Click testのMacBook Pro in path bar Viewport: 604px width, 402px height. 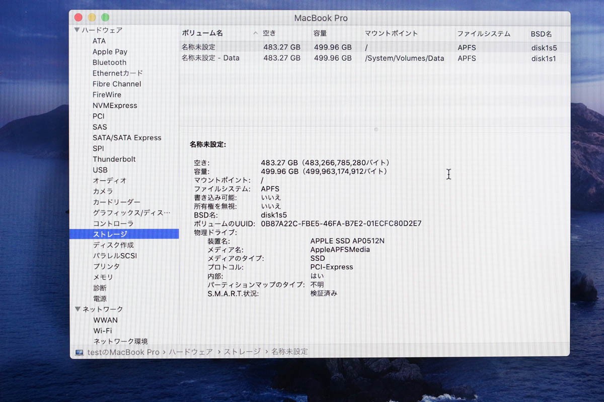coord(123,352)
